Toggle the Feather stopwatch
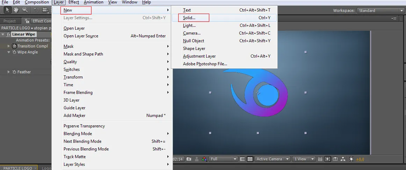This screenshot has width=406, height=170. (15, 72)
